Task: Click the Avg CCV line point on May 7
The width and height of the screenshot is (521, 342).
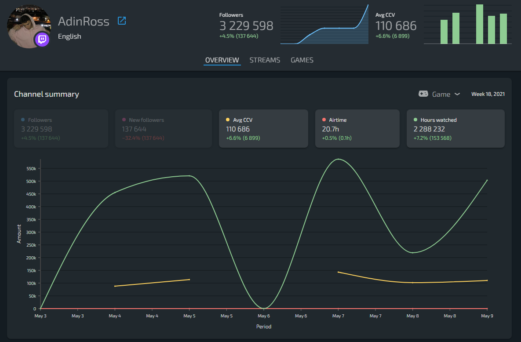Action: click(338, 272)
